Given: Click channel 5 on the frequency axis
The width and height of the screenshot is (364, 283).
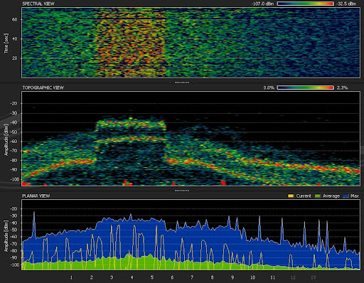Looking at the screenshot, I should (152, 277).
